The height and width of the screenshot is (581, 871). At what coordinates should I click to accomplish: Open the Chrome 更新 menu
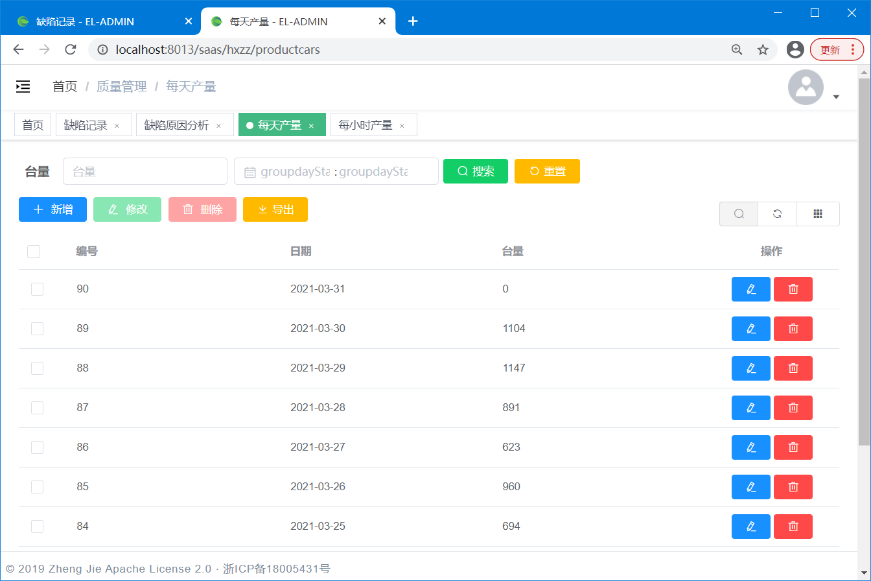click(836, 50)
